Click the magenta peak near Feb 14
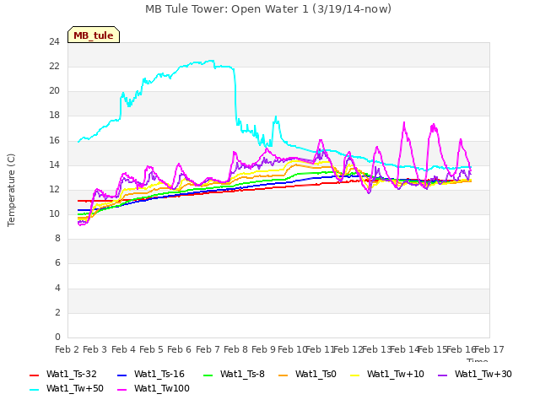Viewport: 540px width, 405px height. tap(404, 122)
